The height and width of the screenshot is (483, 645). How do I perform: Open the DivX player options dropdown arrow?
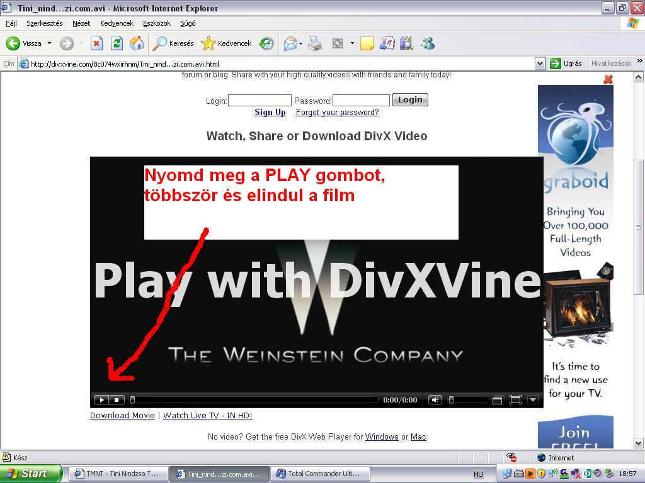click(532, 400)
